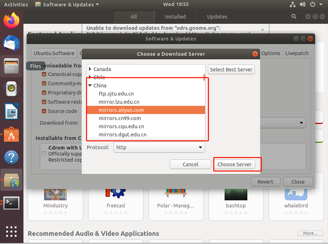This screenshot has height=244, width=328.
Task: Collapse the China server list
Action: click(90, 85)
